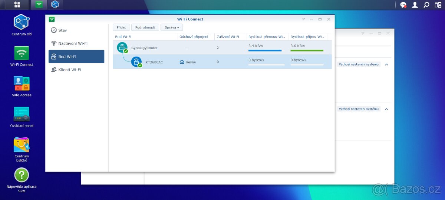The width and height of the screenshot is (445, 200).
Task: Switch to Network Center taskbar icon
Action: click(x=55, y=4)
